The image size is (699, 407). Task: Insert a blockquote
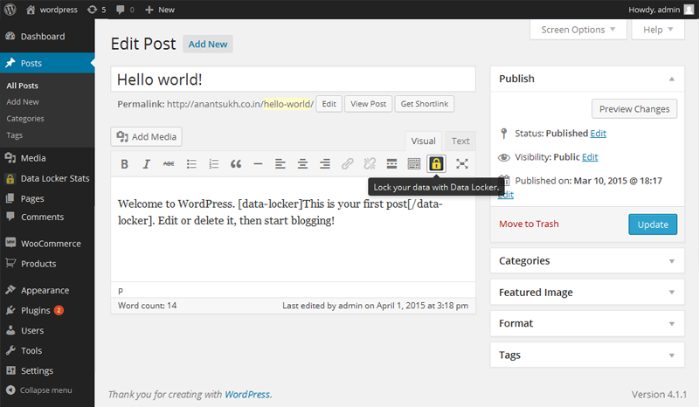point(236,164)
